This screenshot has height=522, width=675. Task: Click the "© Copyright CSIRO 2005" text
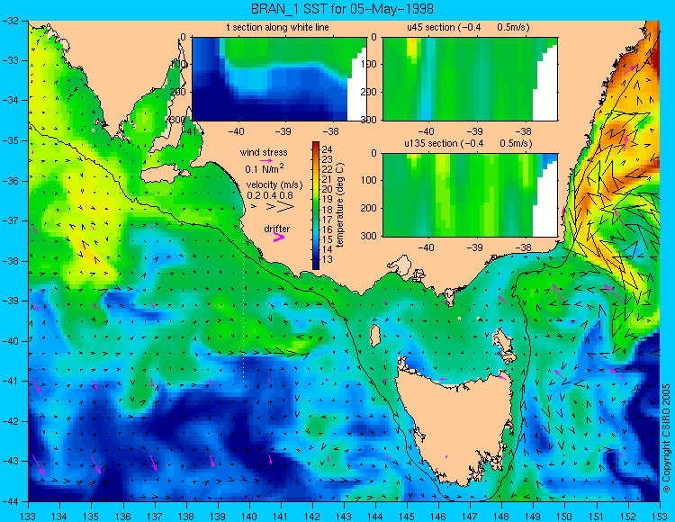[666, 438]
